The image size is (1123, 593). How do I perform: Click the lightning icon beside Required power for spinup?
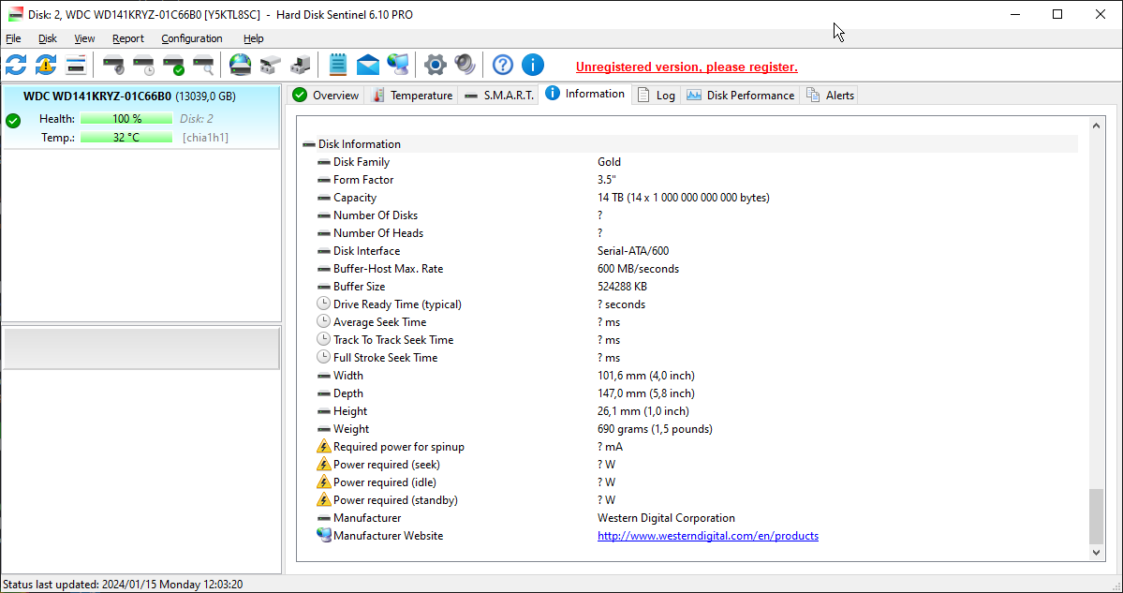(324, 446)
